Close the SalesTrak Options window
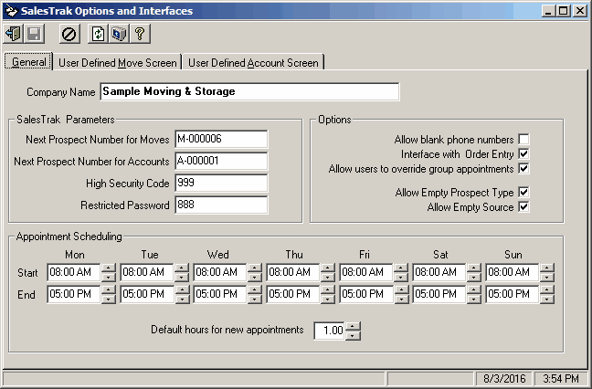The image size is (592, 389). [579, 11]
